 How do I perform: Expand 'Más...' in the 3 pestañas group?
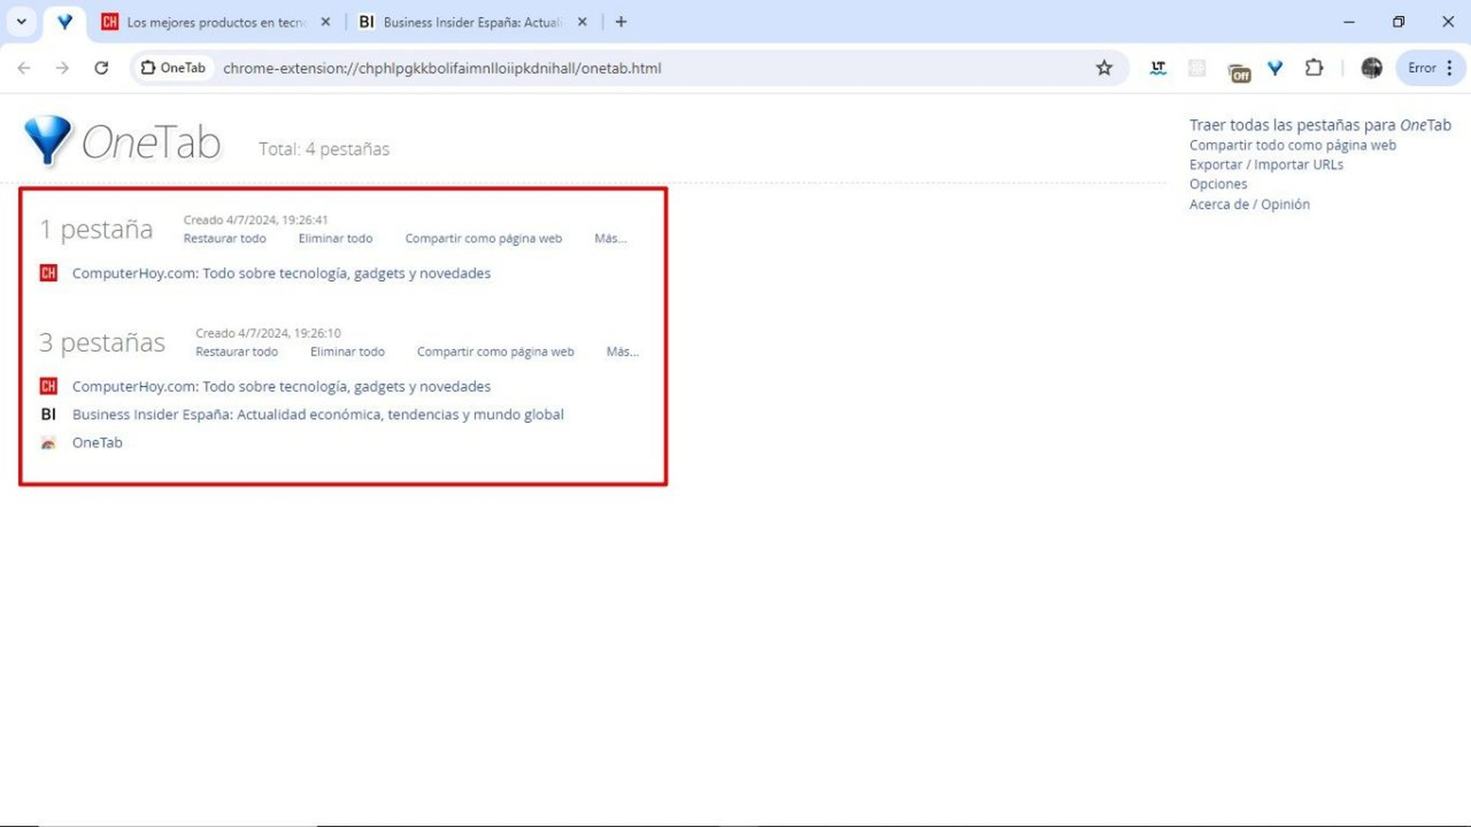[622, 351]
